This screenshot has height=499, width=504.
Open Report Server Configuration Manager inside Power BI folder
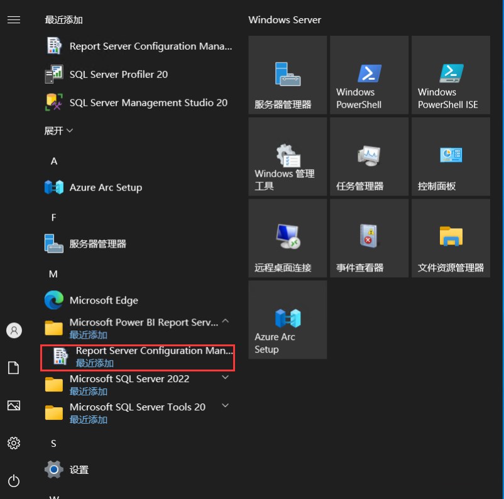[138, 356]
